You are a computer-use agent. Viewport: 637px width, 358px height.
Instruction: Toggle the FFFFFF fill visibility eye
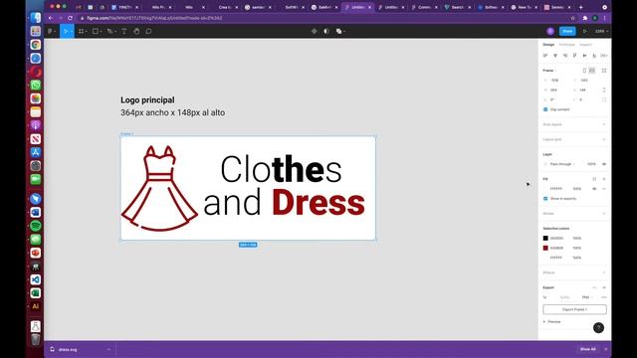coord(594,189)
